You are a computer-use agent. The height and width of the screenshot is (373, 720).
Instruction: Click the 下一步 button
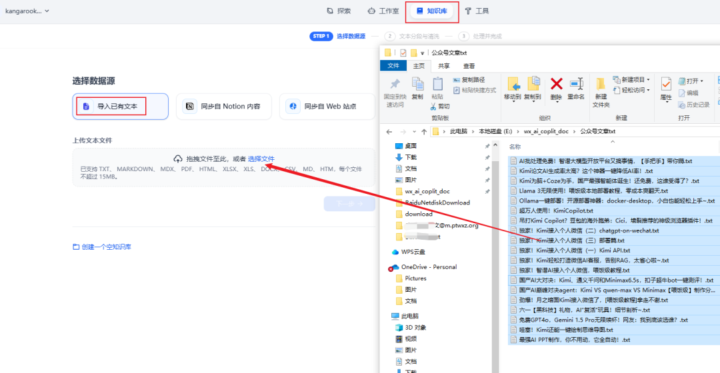click(x=349, y=204)
